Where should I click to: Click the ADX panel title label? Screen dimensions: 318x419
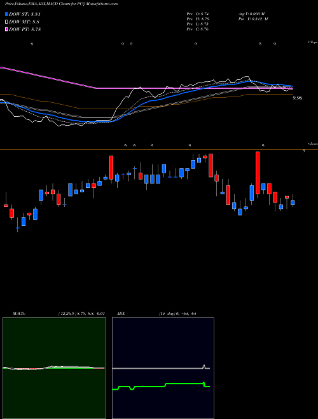pyautogui.click(x=121, y=314)
